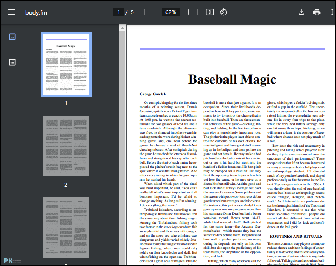This screenshot has height=266, width=336.
Task: Click the author name George Gmelch
Action: [153, 94]
